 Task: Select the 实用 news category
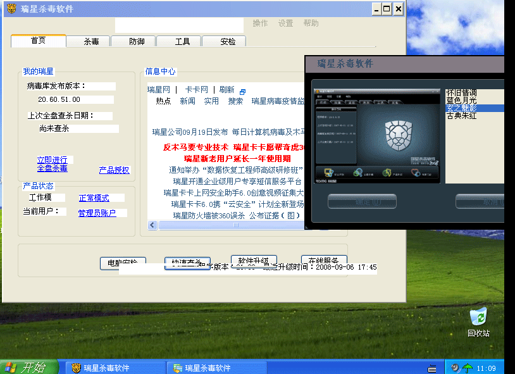pyautogui.click(x=211, y=101)
